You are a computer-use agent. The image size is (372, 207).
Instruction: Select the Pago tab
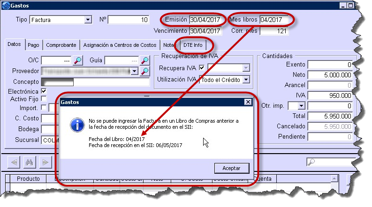33,45
